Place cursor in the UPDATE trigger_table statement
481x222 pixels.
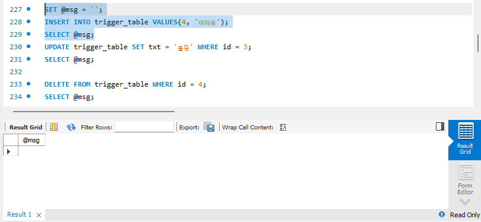pos(148,47)
